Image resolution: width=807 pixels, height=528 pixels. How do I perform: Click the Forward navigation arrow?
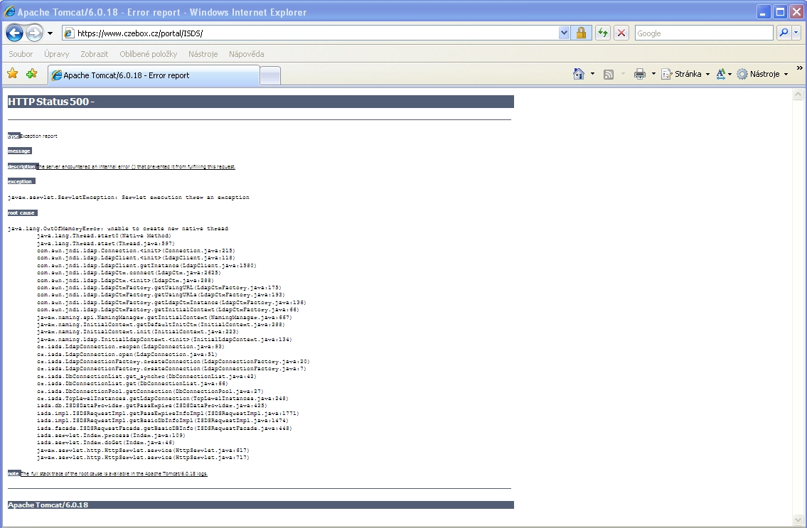tap(34, 33)
